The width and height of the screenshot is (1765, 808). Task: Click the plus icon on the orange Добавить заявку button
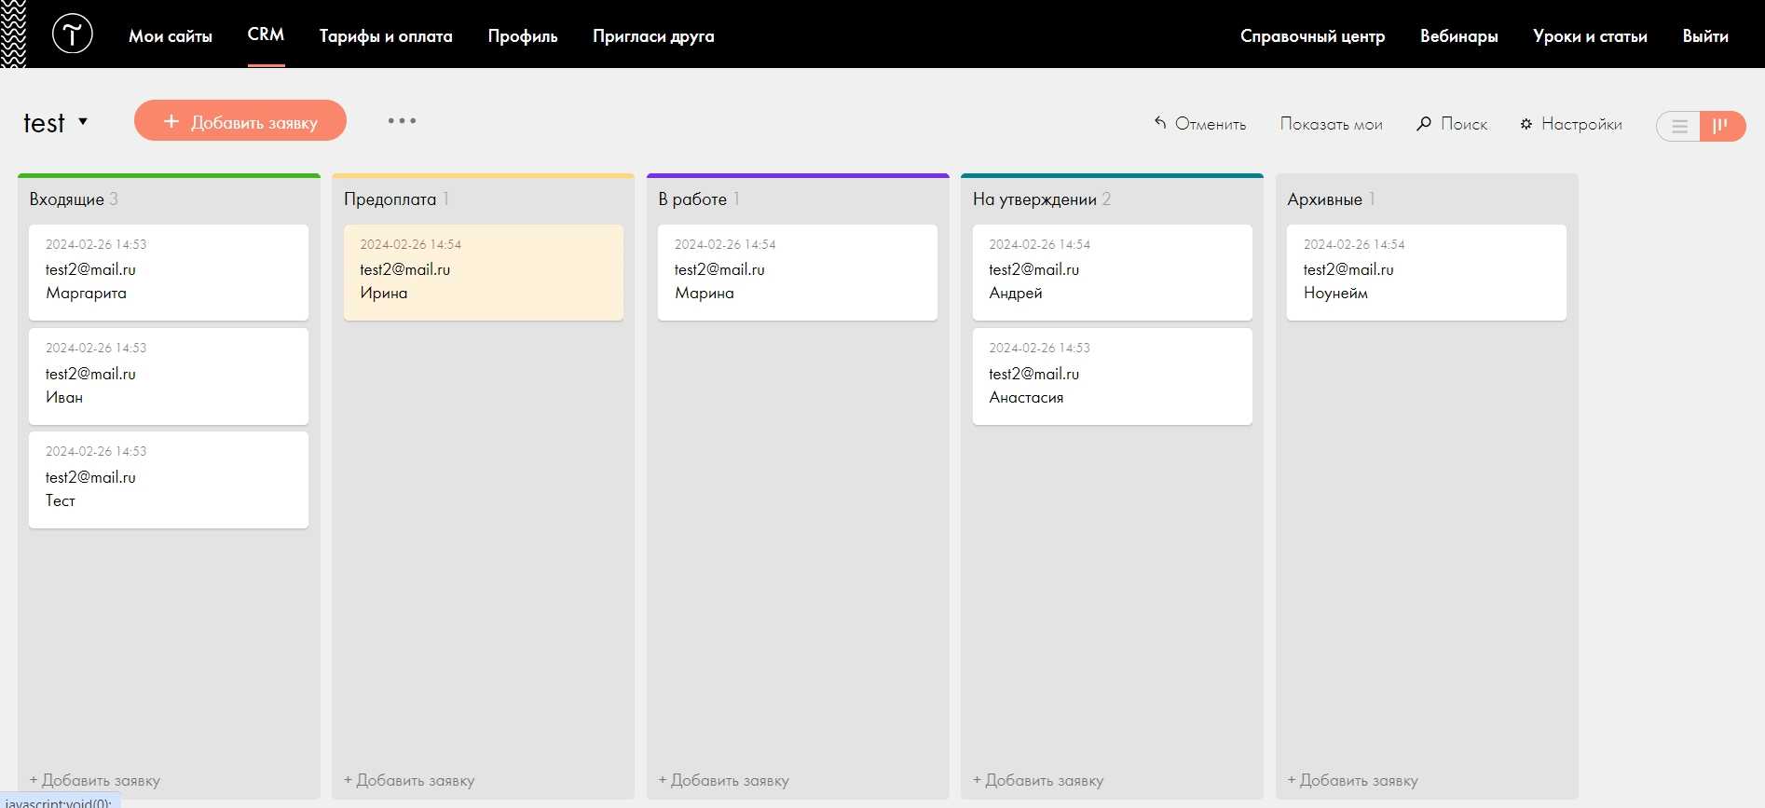171,121
